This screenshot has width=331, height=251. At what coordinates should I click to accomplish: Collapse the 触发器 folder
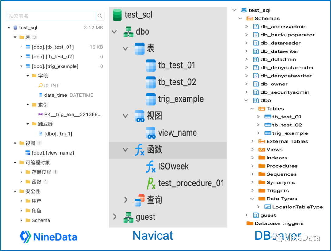point(28,124)
